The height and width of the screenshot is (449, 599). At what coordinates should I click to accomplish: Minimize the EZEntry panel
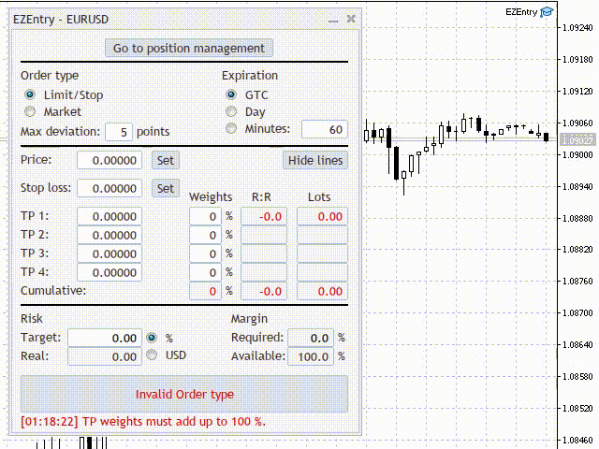coord(333,20)
